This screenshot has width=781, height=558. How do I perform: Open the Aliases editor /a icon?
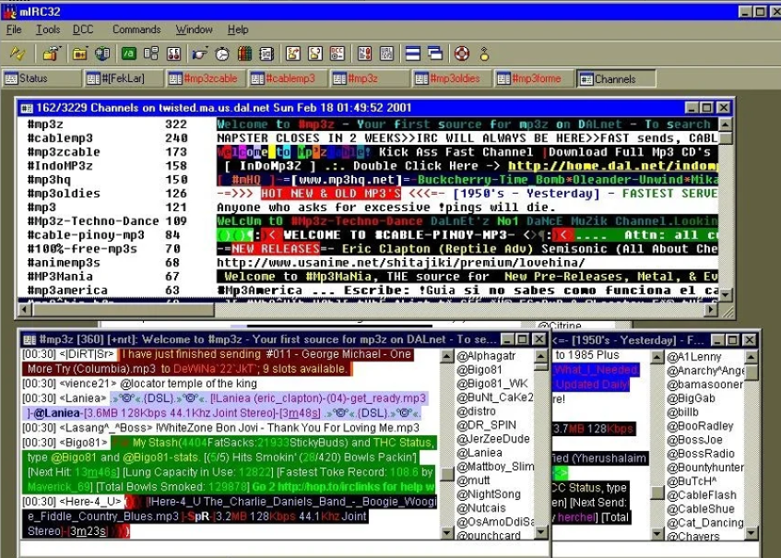point(128,53)
